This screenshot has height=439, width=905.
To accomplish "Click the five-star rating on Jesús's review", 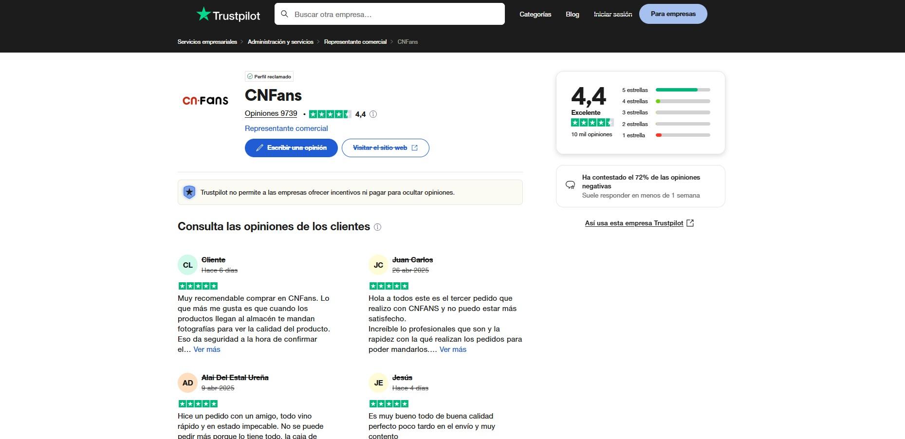I will click(388, 403).
